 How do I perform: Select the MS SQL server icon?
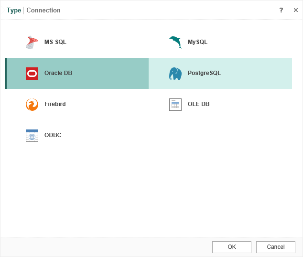pyautogui.click(x=32, y=43)
